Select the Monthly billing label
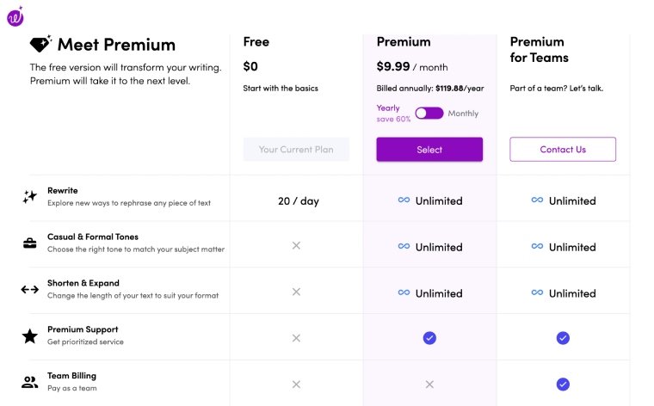 click(x=463, y=114)
